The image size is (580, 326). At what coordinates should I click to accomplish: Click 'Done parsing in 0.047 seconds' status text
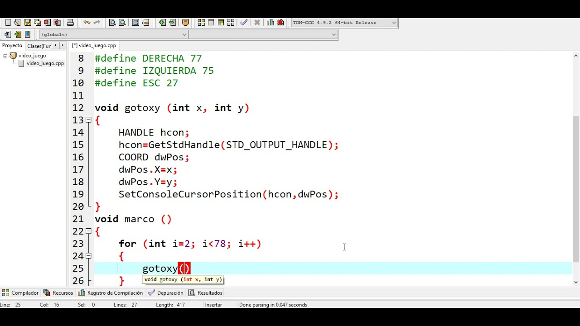click(x=273, y=305)
